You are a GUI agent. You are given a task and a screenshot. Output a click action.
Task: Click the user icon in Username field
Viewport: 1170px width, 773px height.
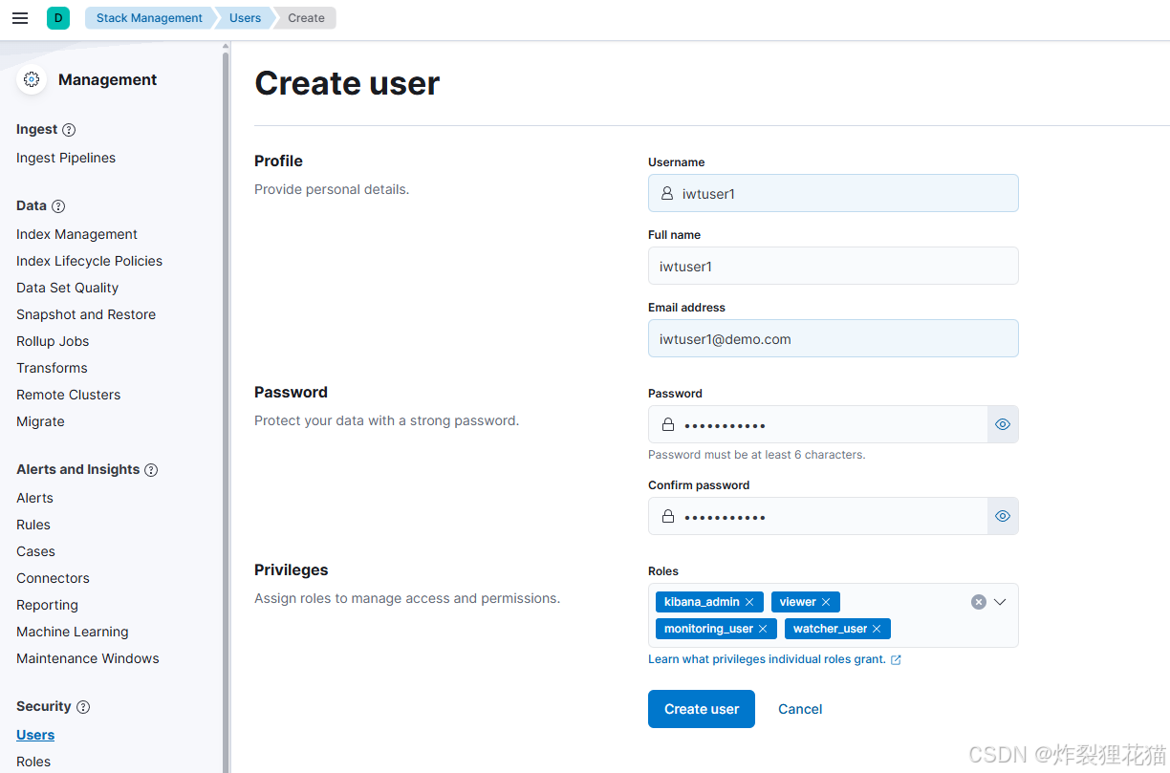click(667, 193)
